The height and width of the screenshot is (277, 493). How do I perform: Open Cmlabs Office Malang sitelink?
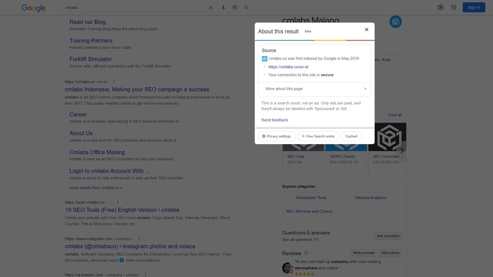point(97,152)
